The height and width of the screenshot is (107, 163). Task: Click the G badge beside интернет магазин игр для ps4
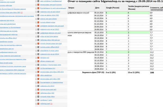(38, 26)
